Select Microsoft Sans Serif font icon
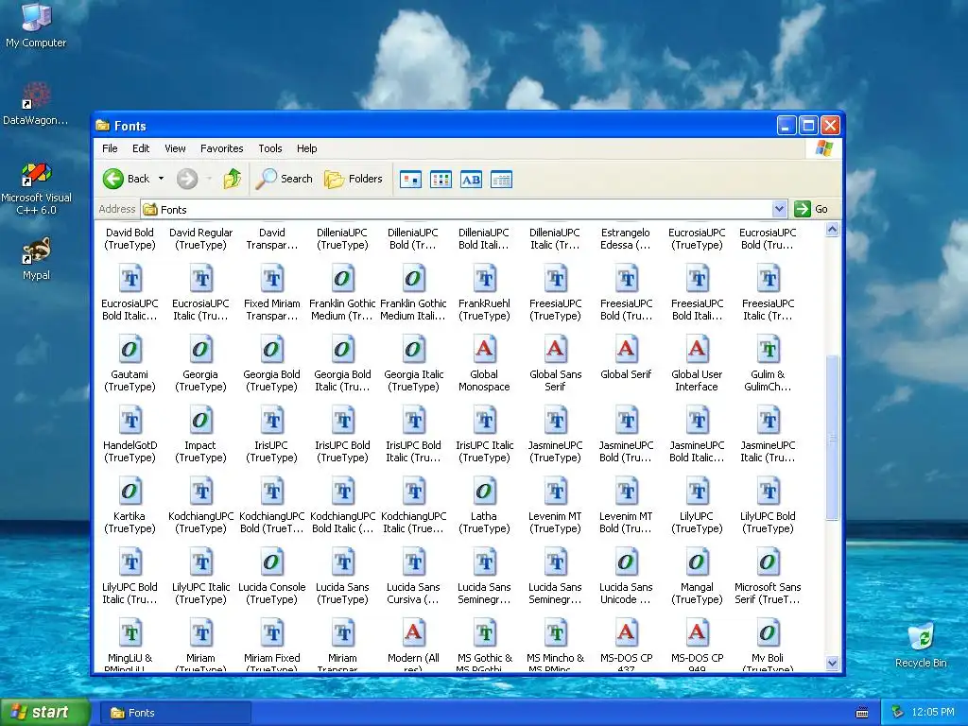Screen dimensions: 968x726 [768, 562]
